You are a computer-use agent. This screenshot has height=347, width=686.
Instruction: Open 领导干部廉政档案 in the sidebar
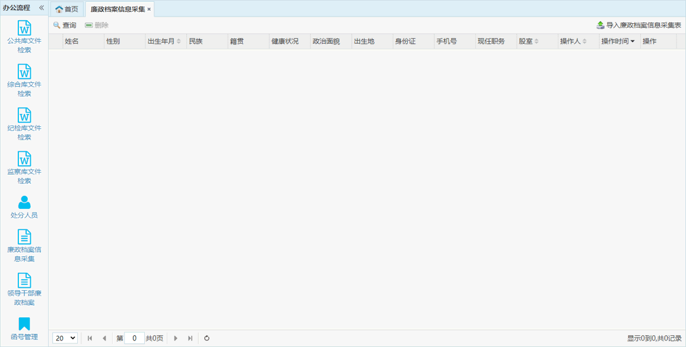(24, 289)
